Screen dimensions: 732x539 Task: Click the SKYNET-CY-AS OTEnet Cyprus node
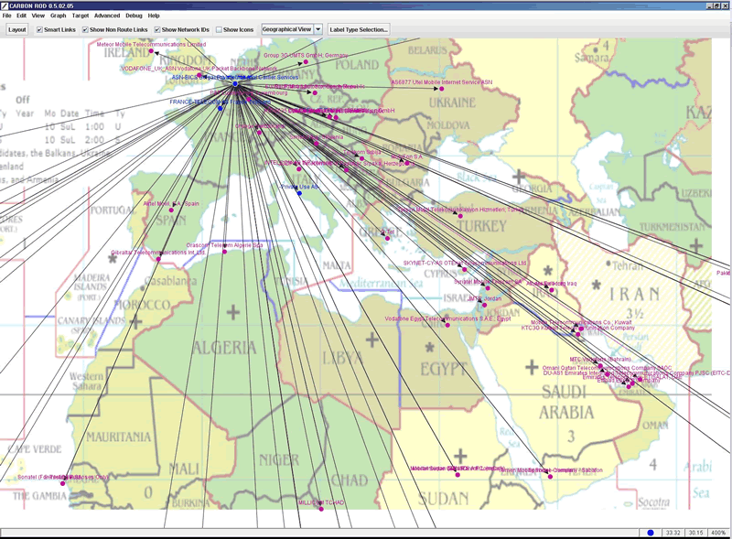[464, 269]
